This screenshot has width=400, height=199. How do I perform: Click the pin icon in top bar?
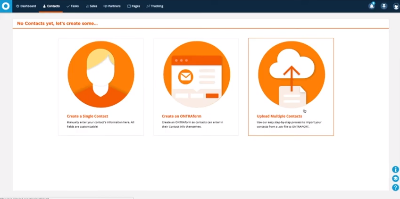384,6
